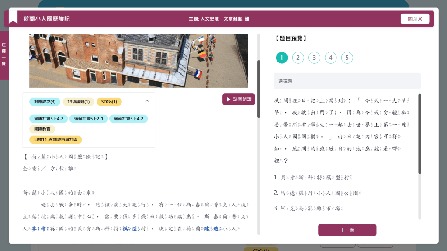Screen dimensions: 447x251
Task: Click the article aerial photo image
Action: [139, 61]
